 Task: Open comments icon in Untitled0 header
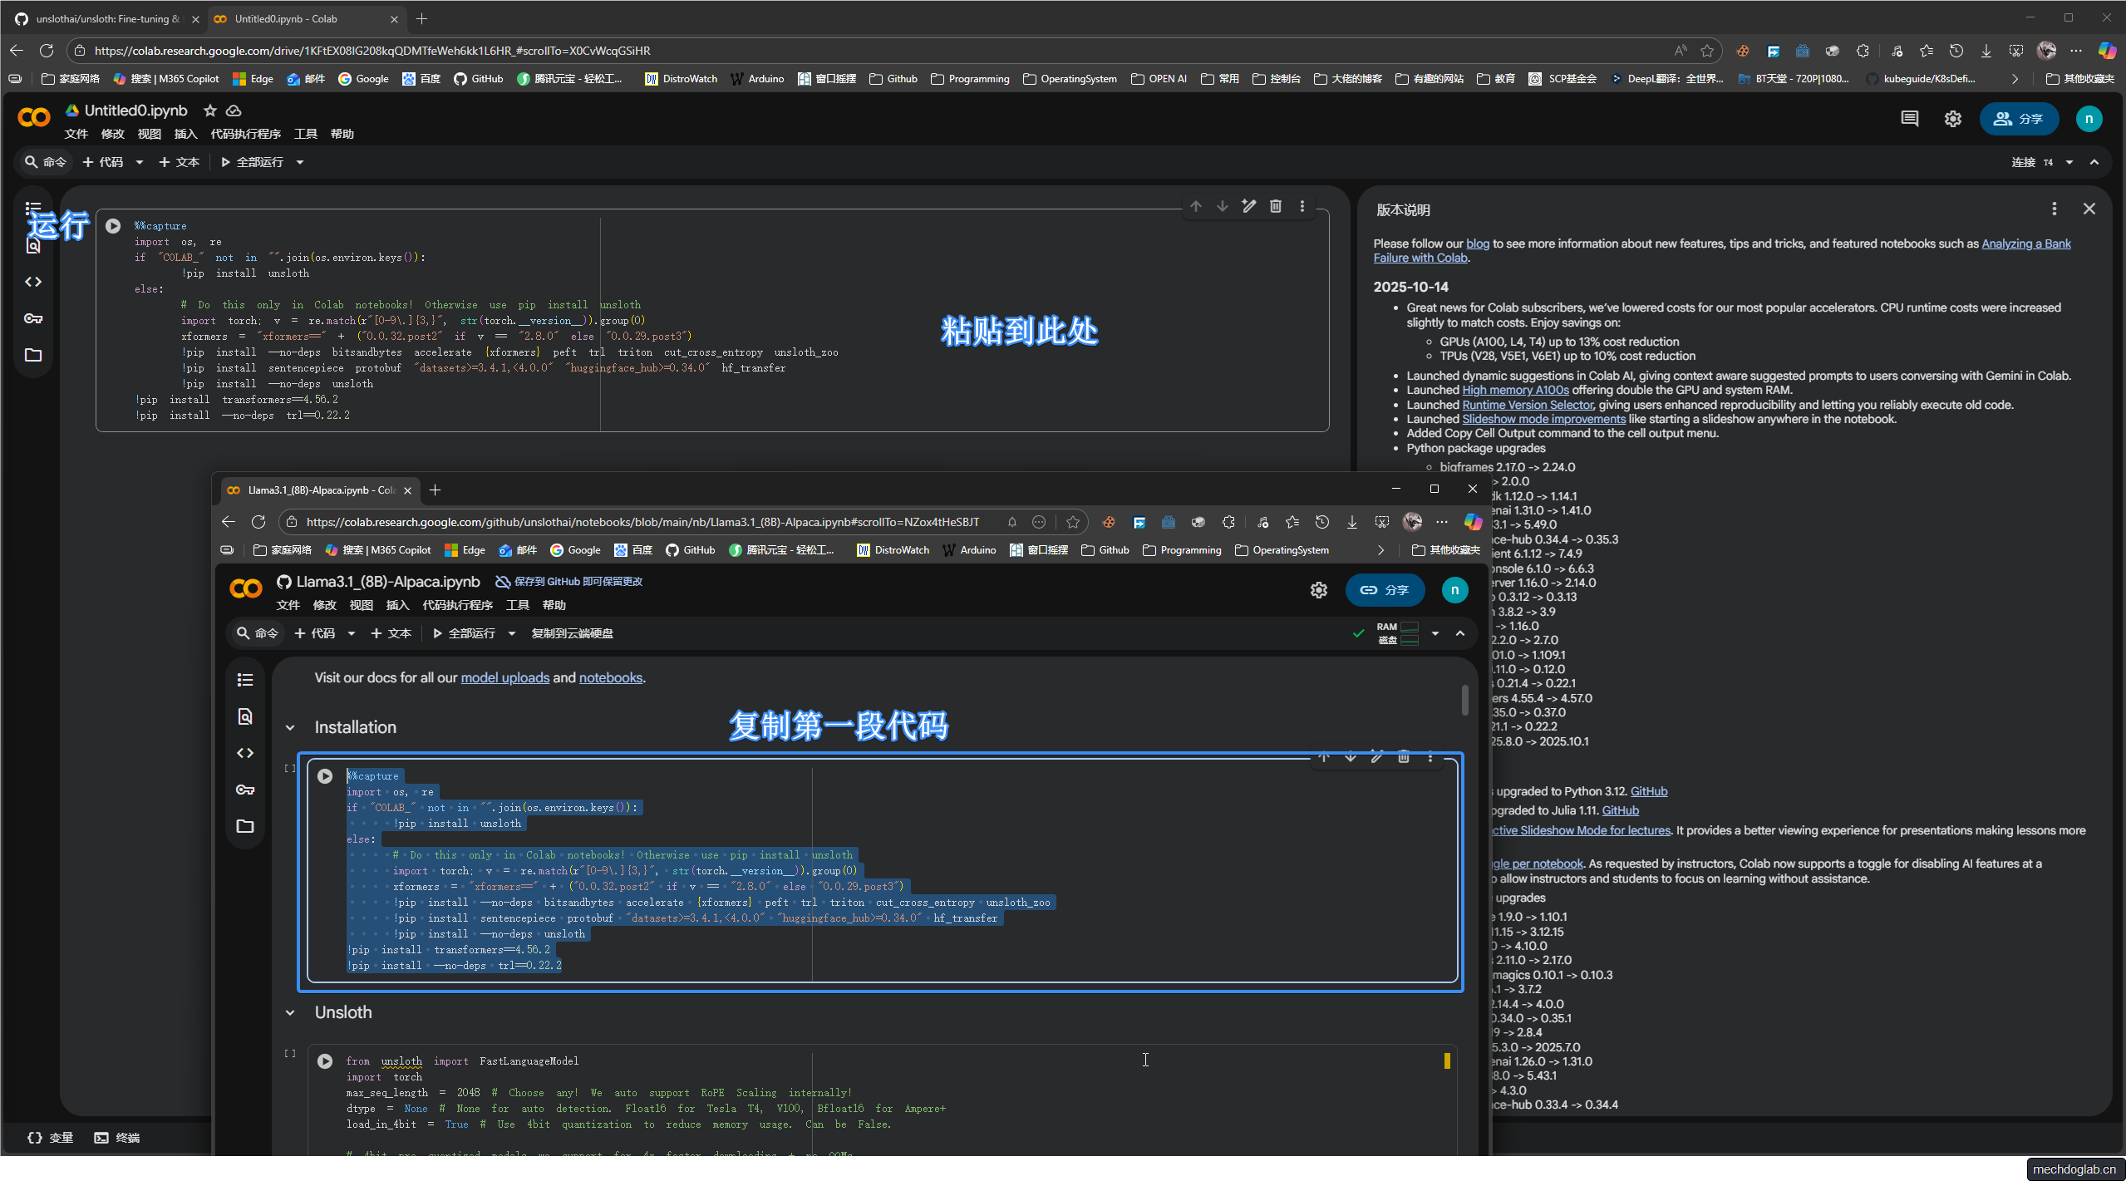pos(1909,119)
